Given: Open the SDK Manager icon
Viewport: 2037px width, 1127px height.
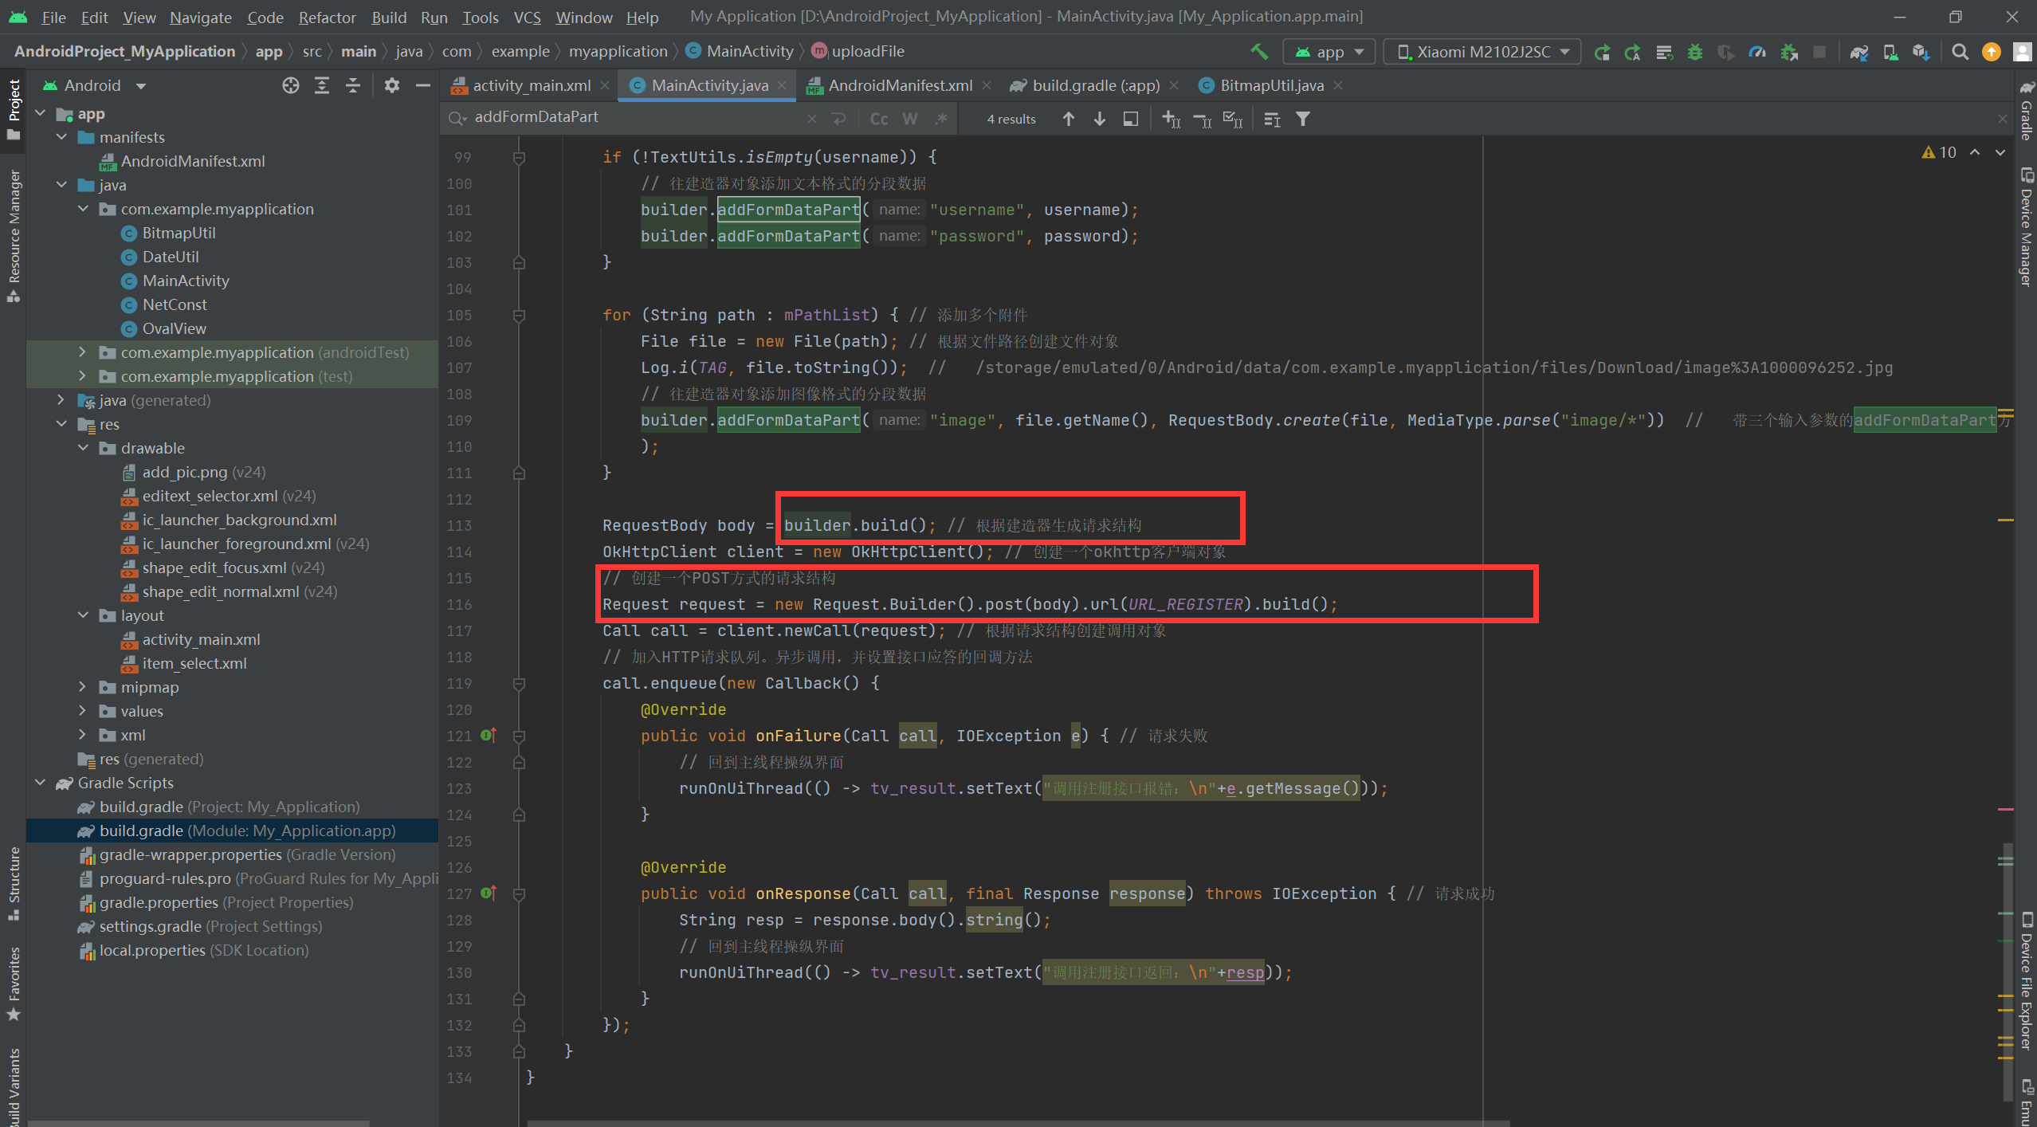Looking at the screenshot, I should click(1921, 52).
